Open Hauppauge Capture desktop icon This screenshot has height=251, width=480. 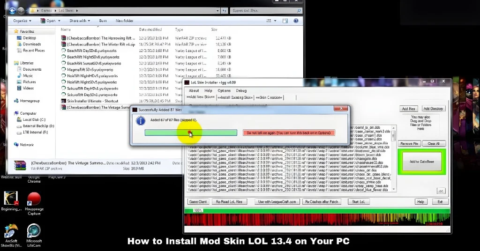34,204
